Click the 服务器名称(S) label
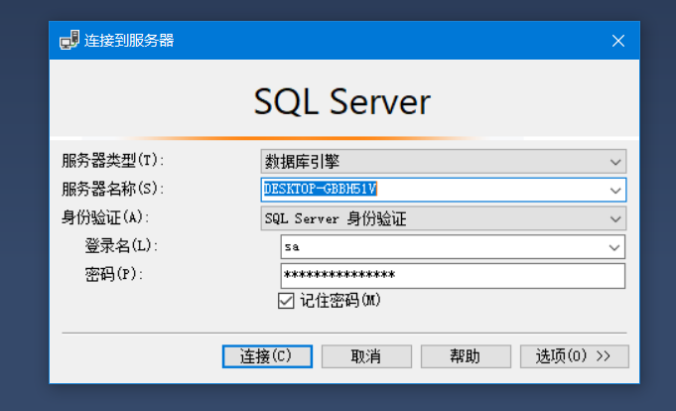The image size is (676, 411). pyautogui.click(x=112, y=189)
